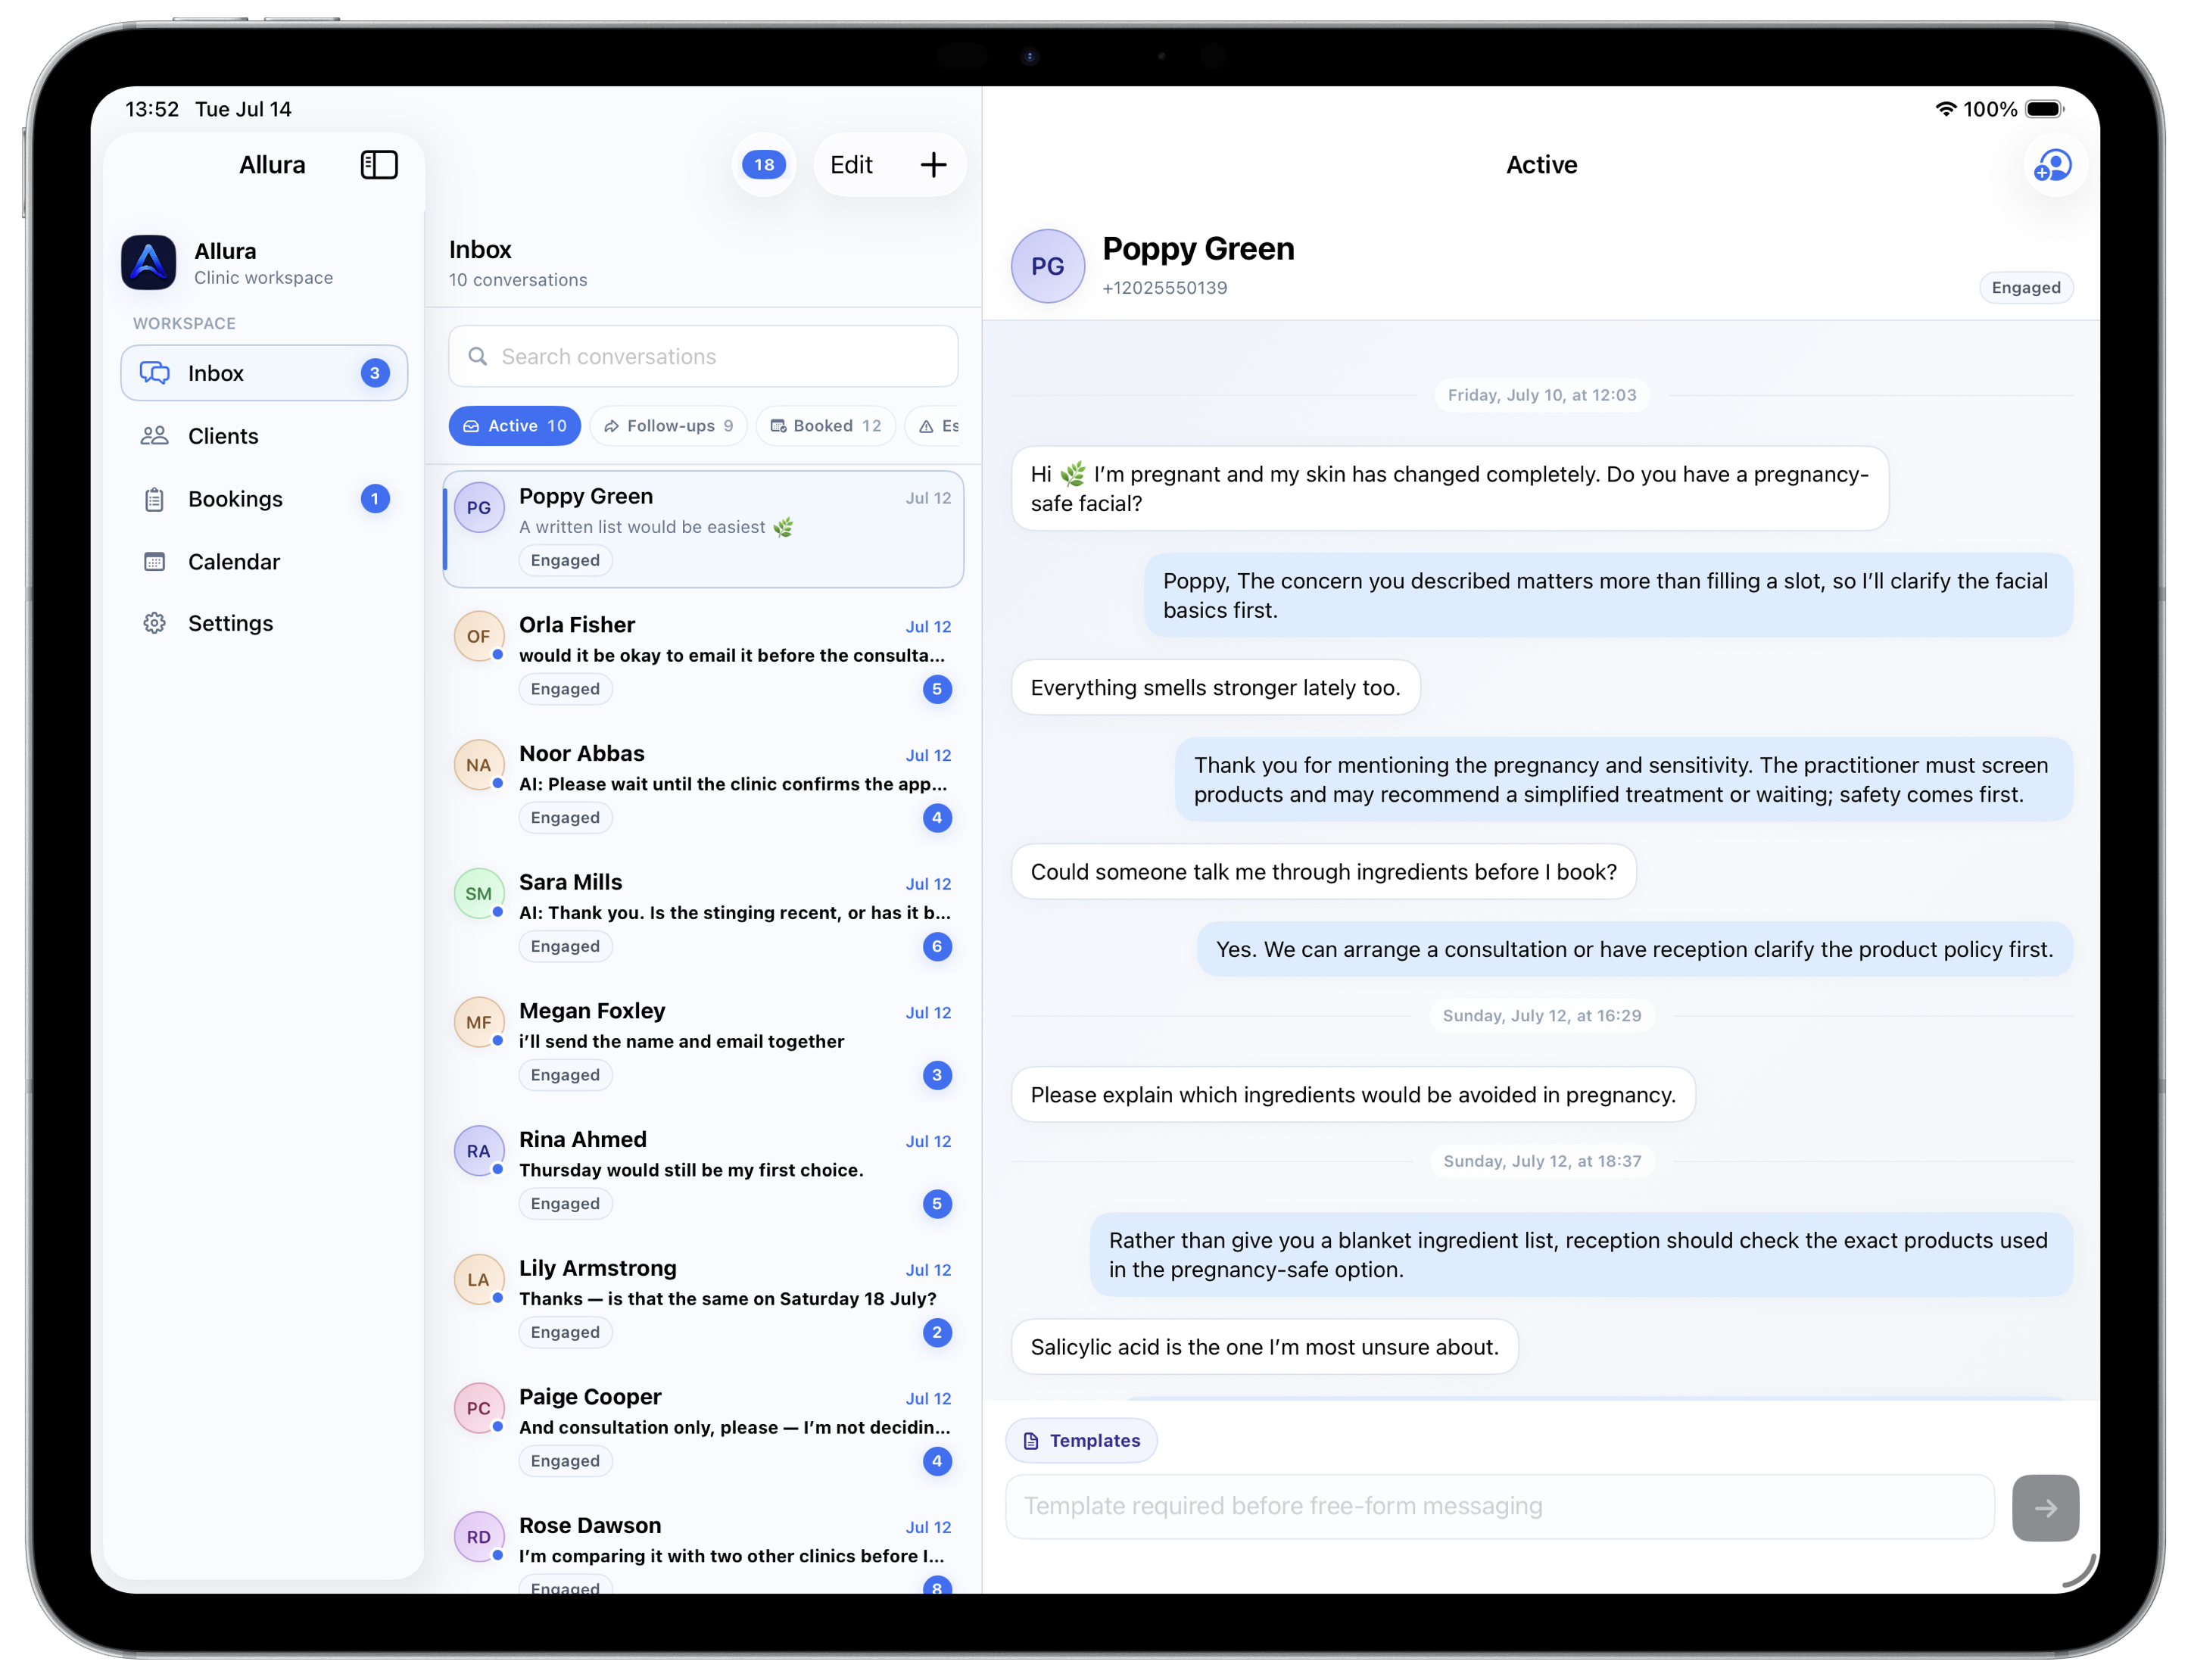2191x1680 pixels.
Task: Click the Bookings clipboard icon
Action: pos(155,499)
